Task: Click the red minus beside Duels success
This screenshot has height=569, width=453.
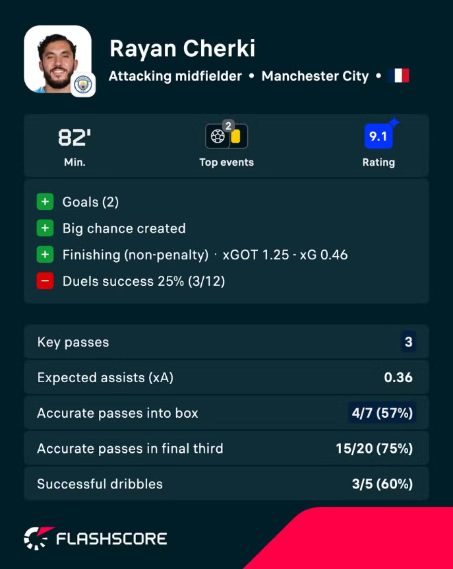Action: click(x=45, y=281)
